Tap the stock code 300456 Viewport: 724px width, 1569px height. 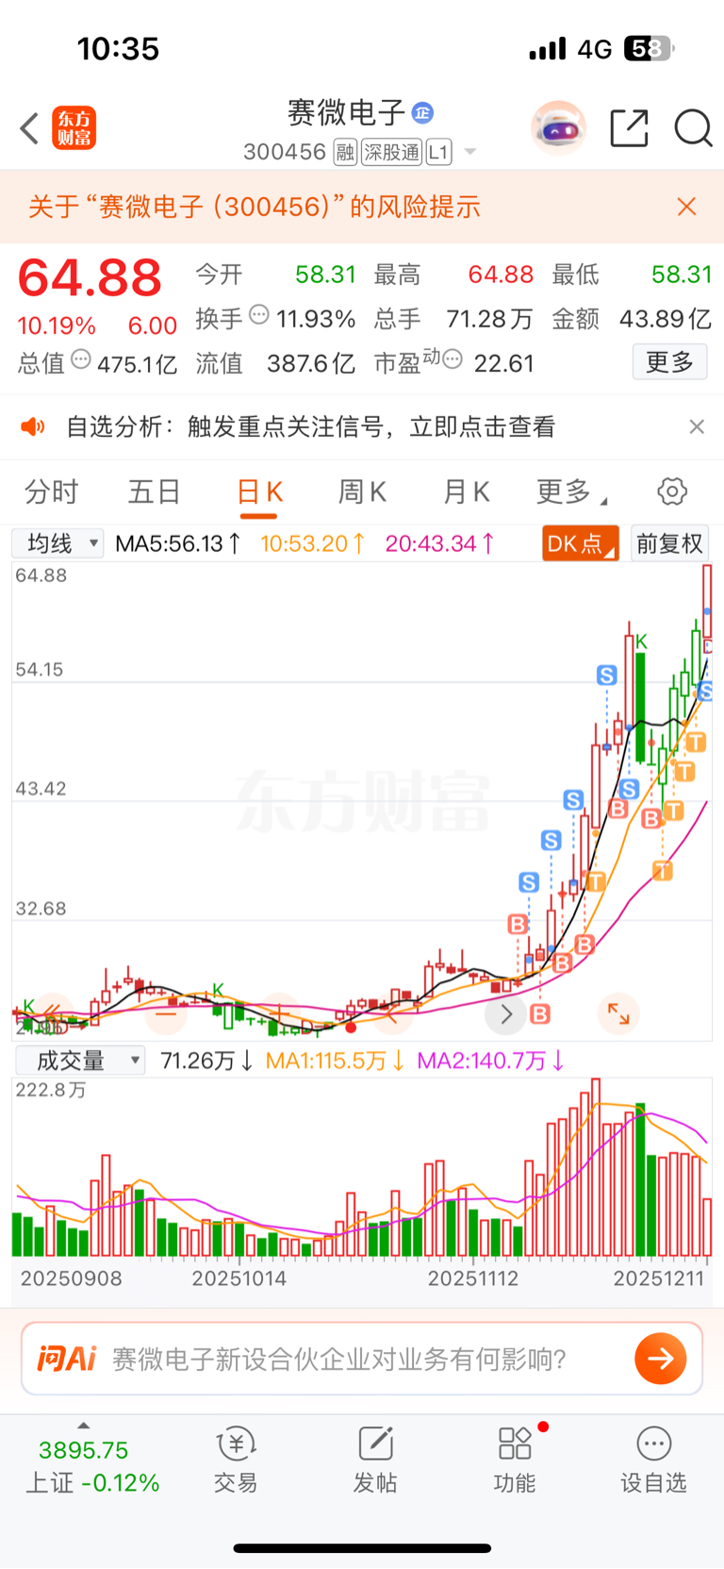285,152
